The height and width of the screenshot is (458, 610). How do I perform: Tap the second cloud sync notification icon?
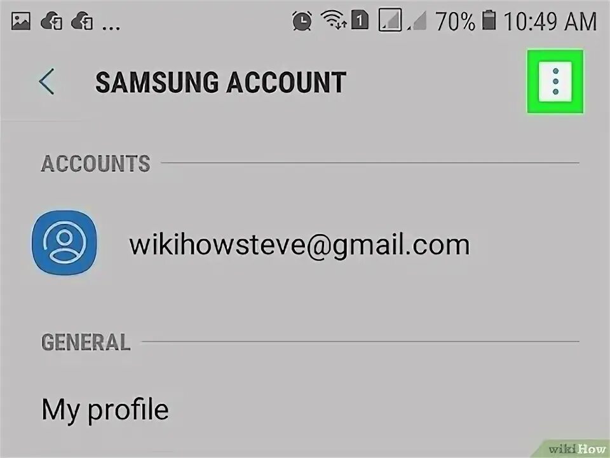coord(82,21)
